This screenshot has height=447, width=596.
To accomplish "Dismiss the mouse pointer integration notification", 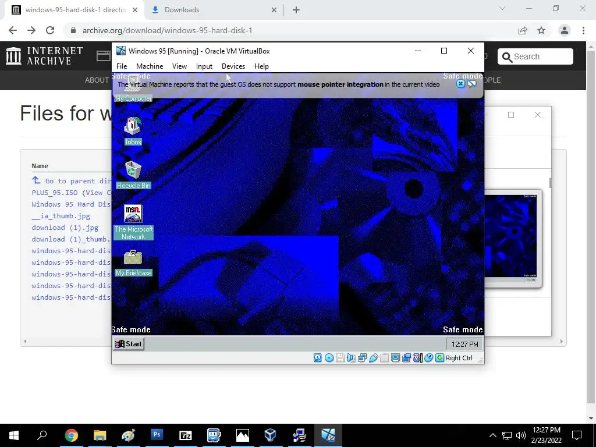I will [x=460, y=84].
